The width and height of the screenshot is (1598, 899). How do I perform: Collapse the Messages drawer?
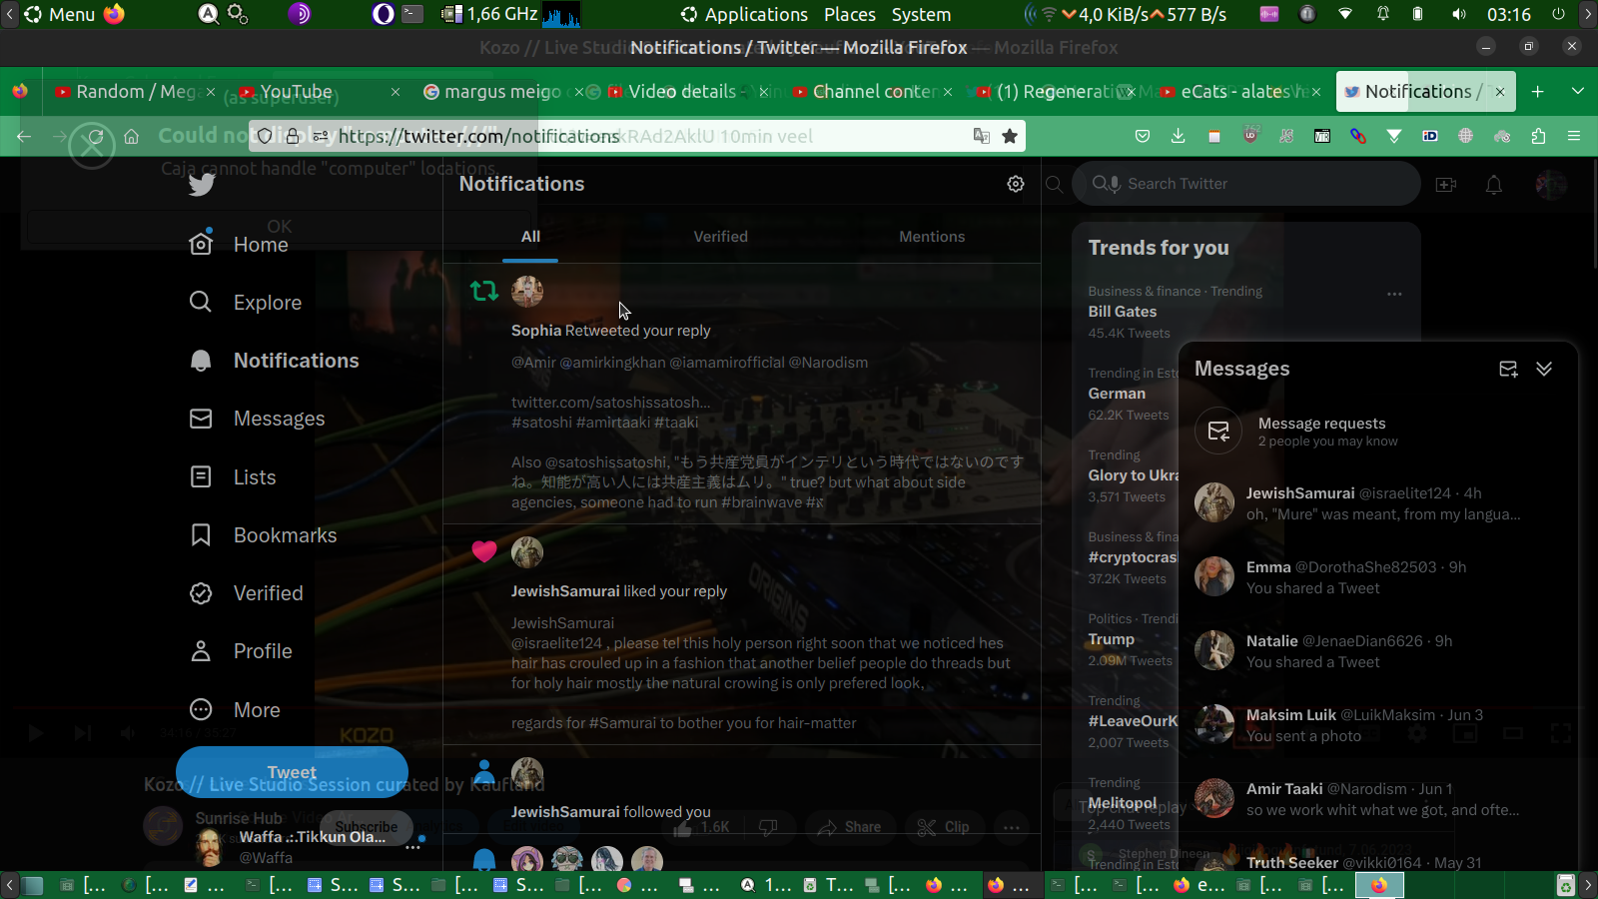pyautogui.click(x=1544, y=370)
